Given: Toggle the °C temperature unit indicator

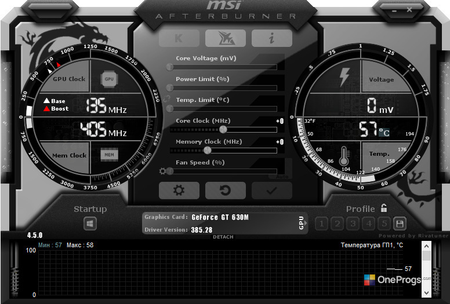Looking at the screenshot, I should [x=384, y=133].
